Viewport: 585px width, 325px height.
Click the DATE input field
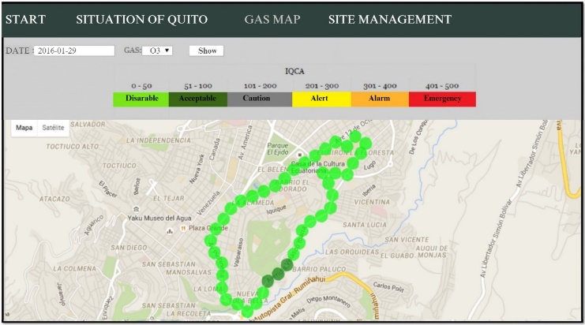pos(74,50)
